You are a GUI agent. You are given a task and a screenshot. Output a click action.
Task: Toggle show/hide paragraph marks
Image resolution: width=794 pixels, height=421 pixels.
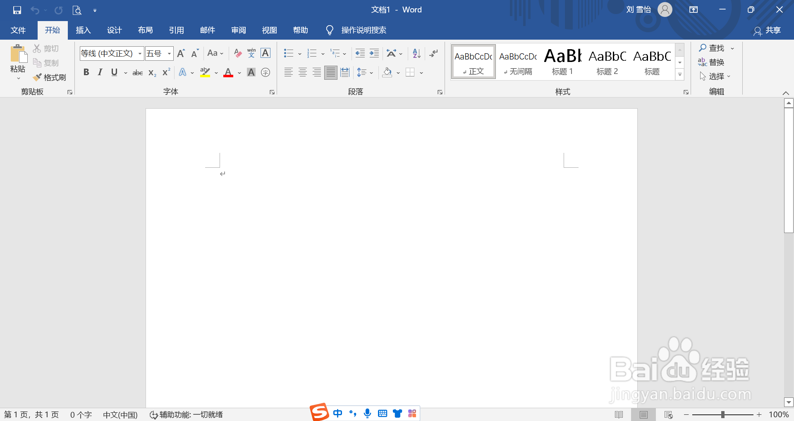pos(433,53)
